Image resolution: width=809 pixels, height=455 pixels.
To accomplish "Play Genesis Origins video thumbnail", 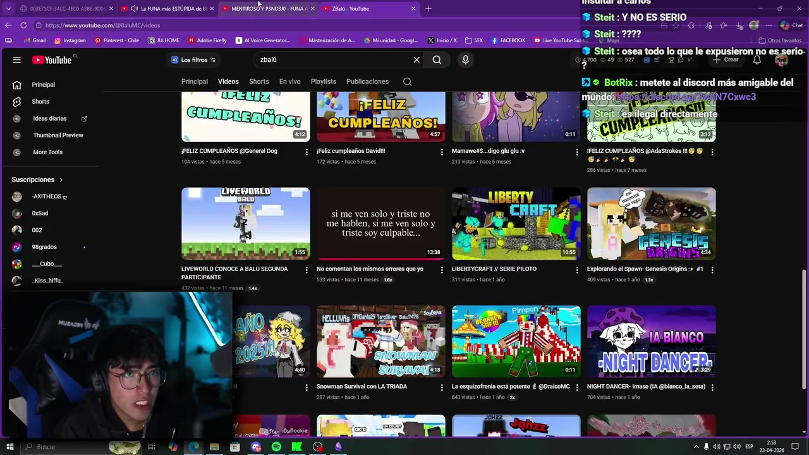I will click(x=652, y=223).
